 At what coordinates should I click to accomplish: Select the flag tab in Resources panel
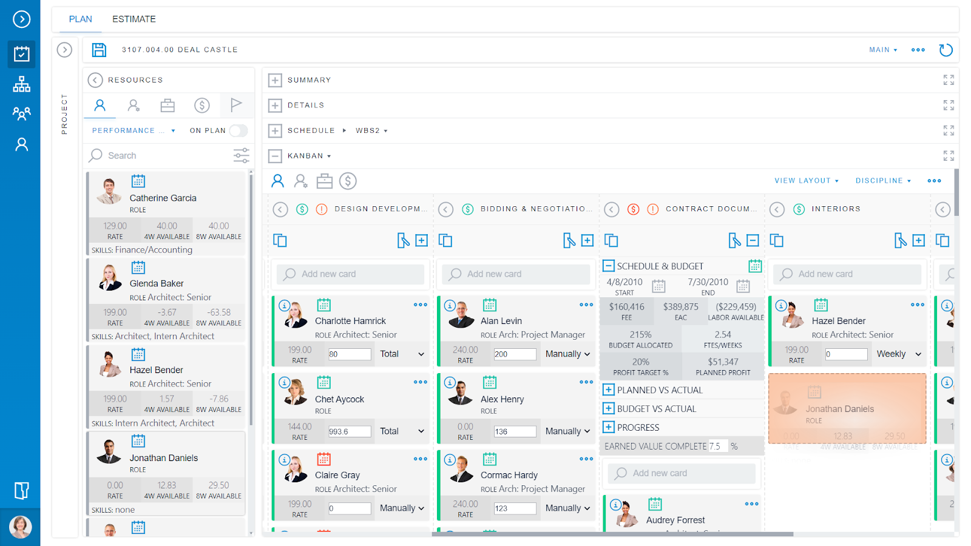236,105
